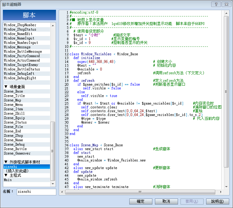
Task: Click code editor horizontal scroll left arrow
Action: (x=62, y=192)
